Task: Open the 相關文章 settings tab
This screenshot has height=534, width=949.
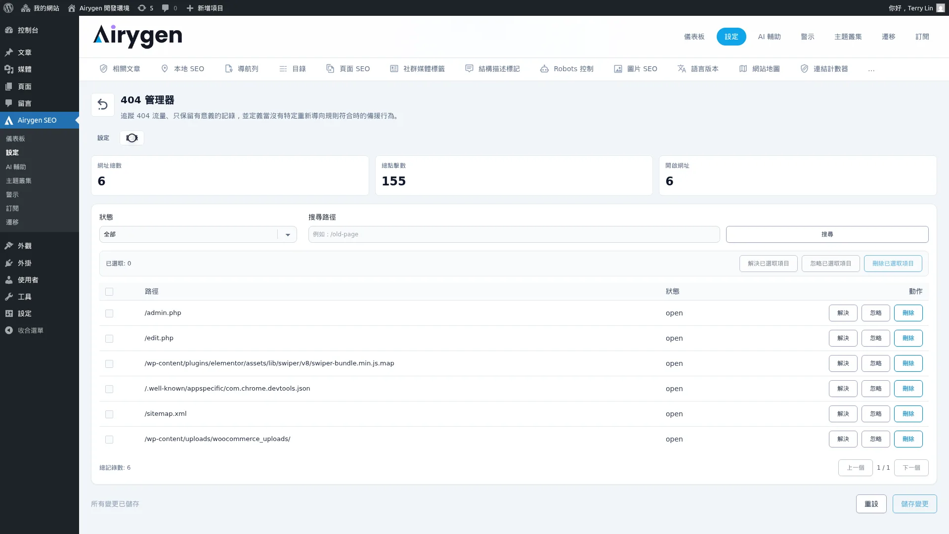Action: tap(120, 69)
